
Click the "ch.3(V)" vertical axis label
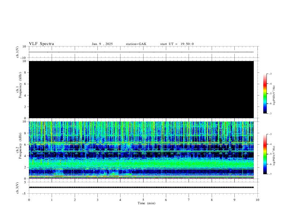coord(18,188)
